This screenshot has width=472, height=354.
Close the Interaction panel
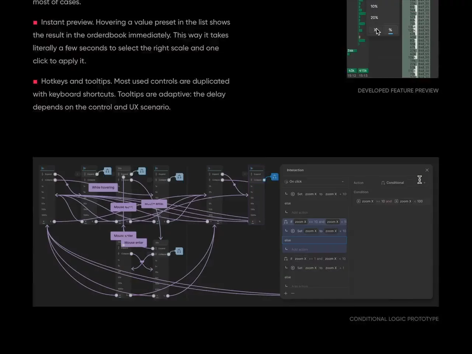(427, 170)
